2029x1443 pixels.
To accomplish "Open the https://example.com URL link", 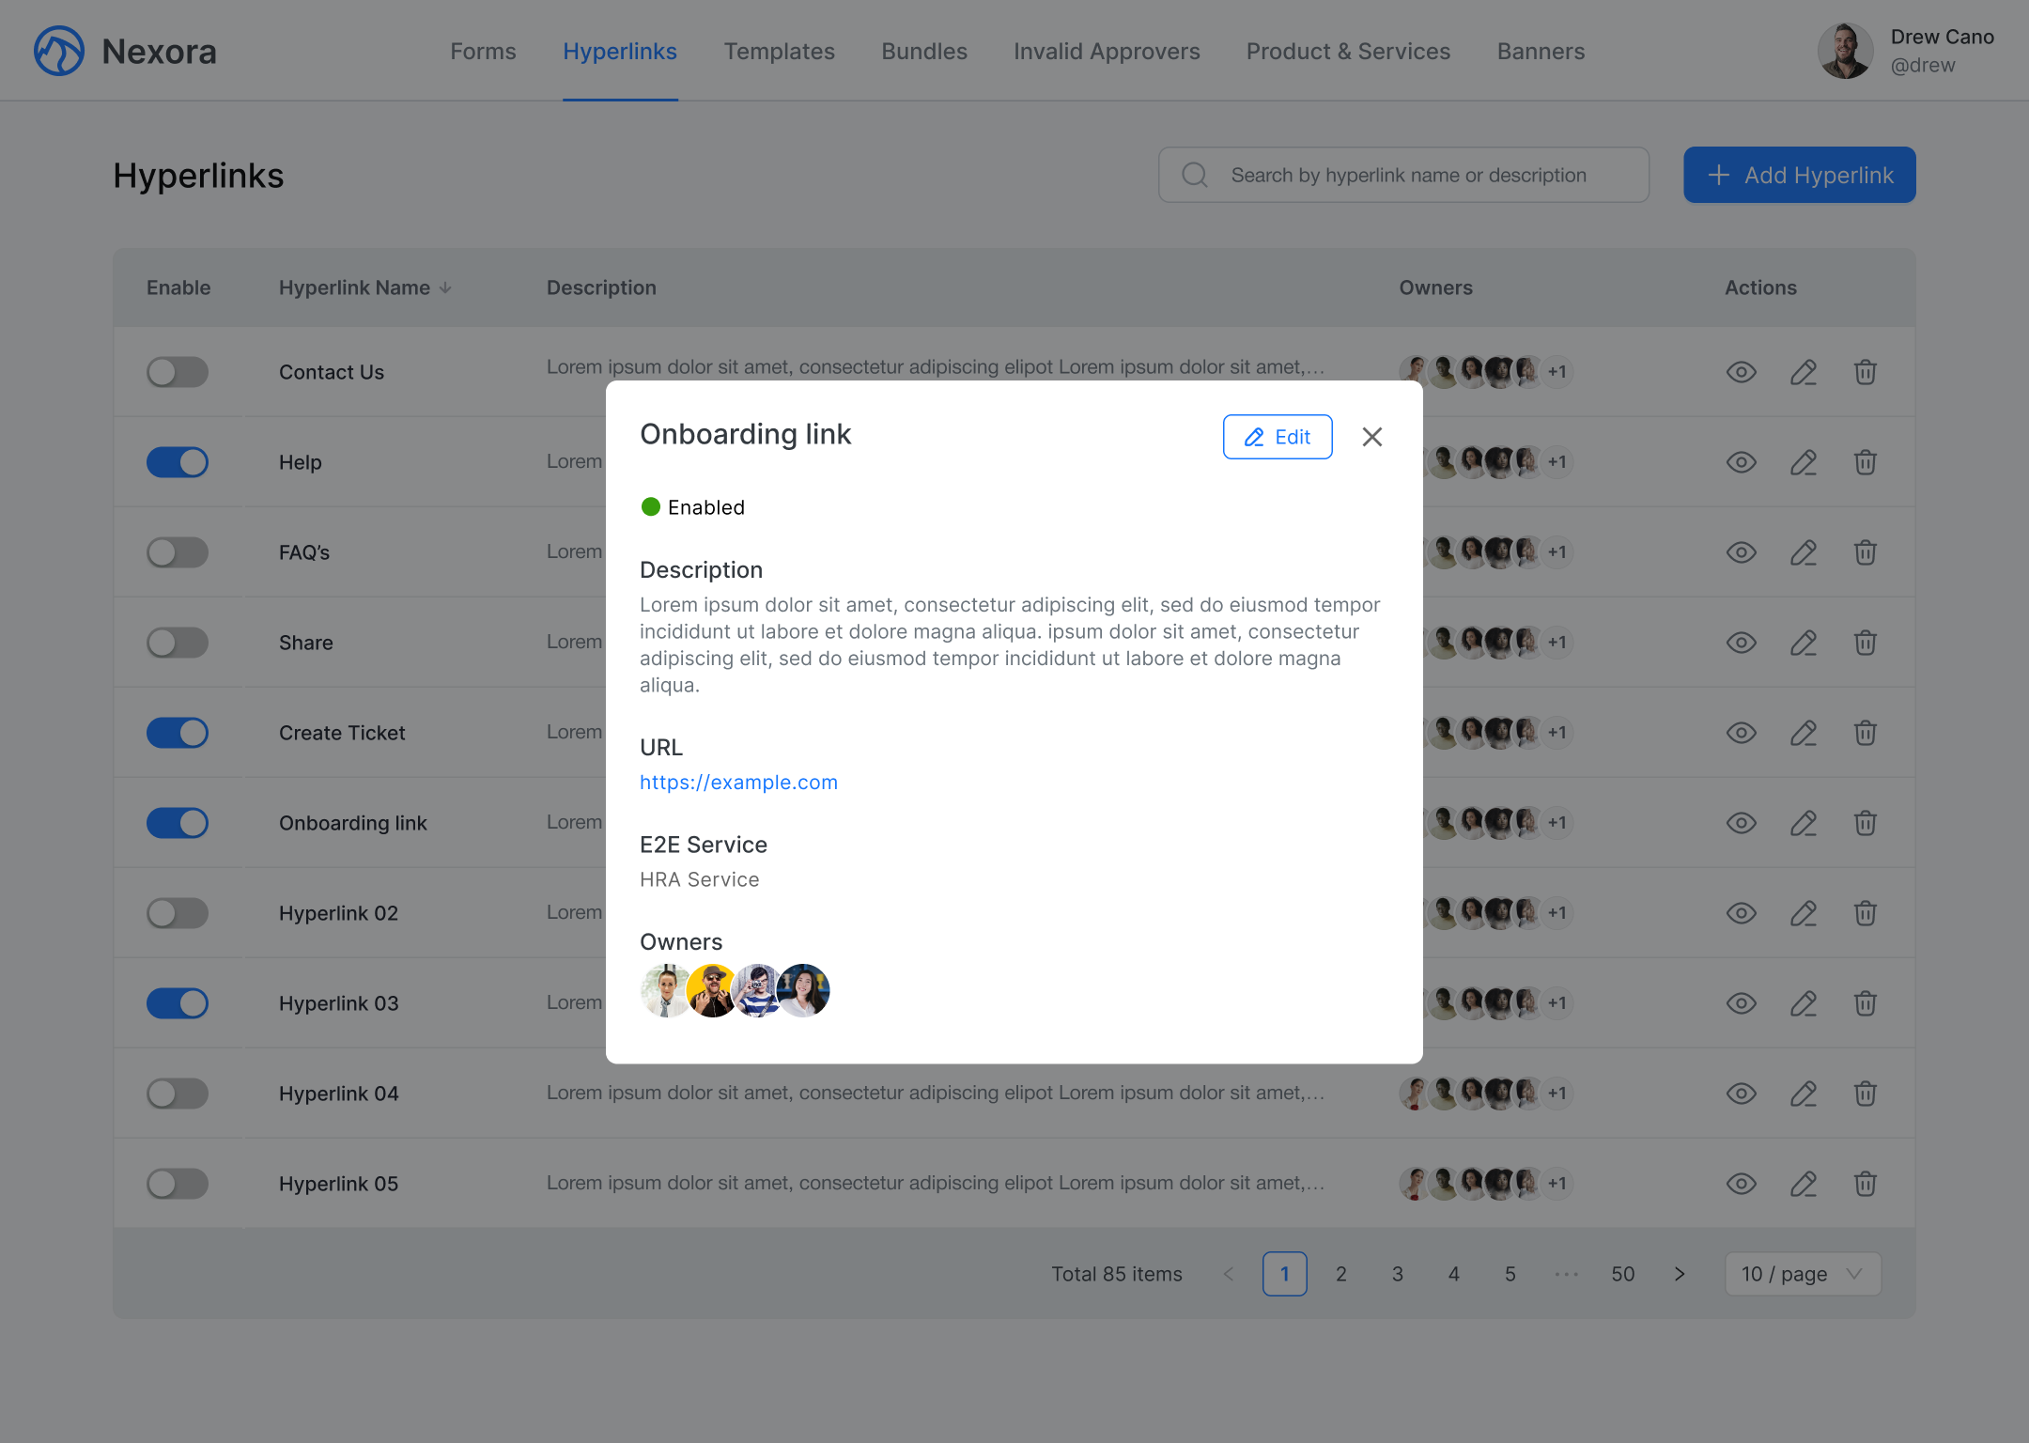I will pyautogui.click(x=738, y=782).
